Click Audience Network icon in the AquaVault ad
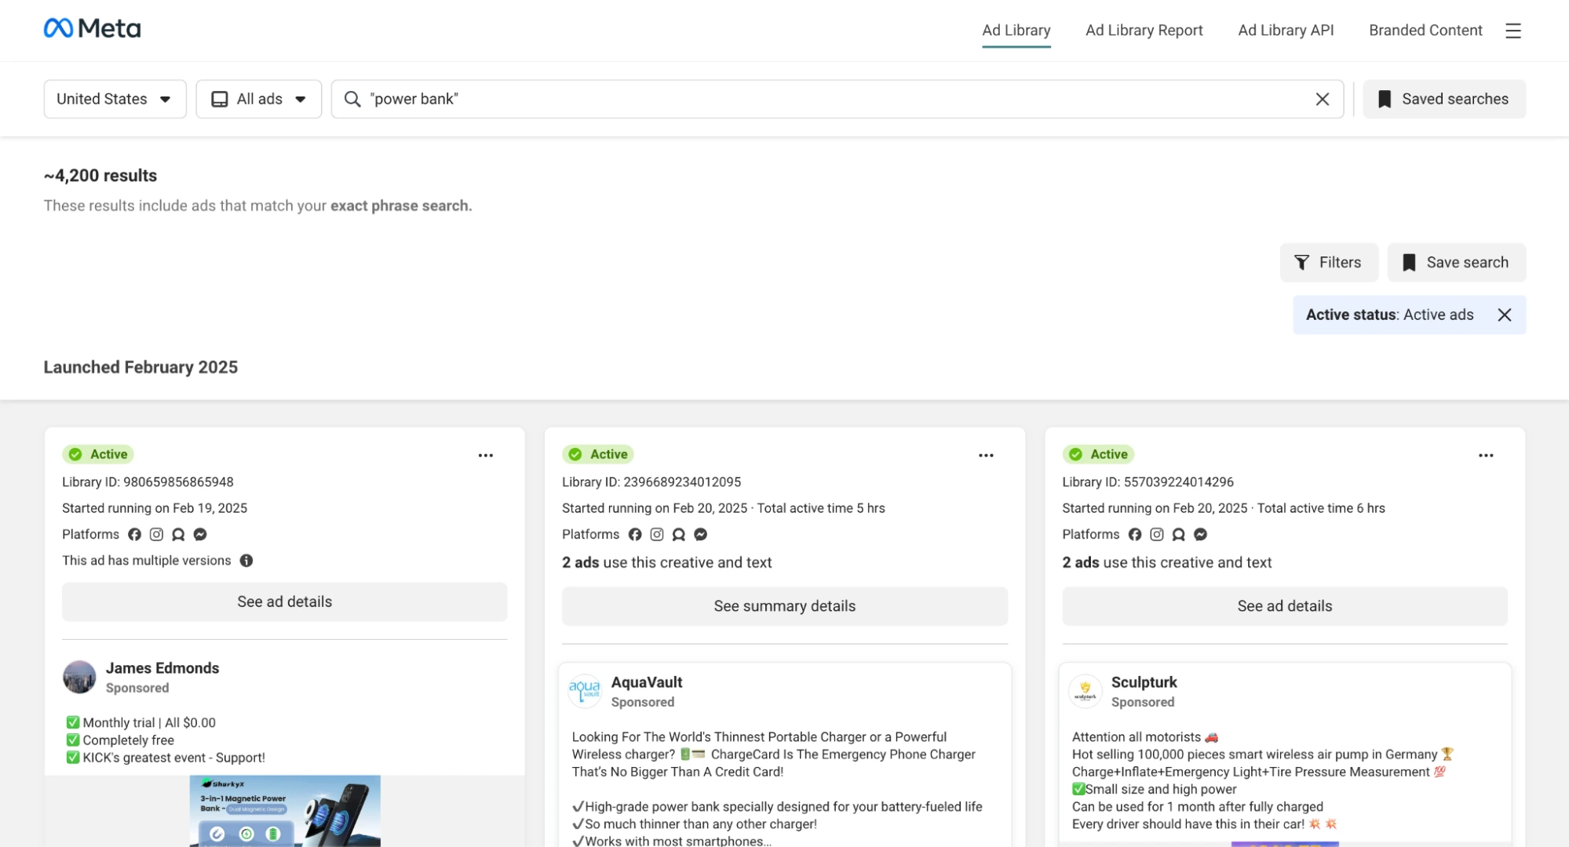 pos(679,534)
